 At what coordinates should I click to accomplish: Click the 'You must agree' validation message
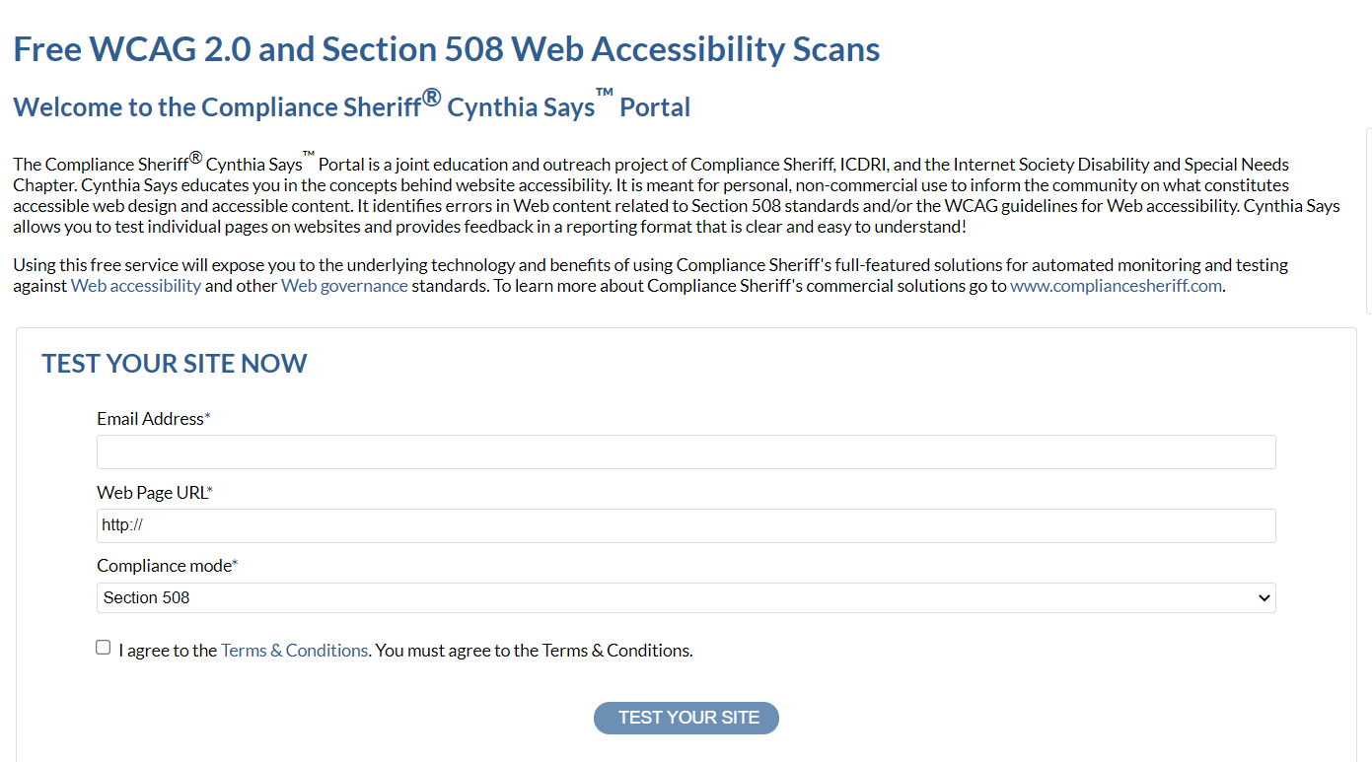(x=535, y=651)
